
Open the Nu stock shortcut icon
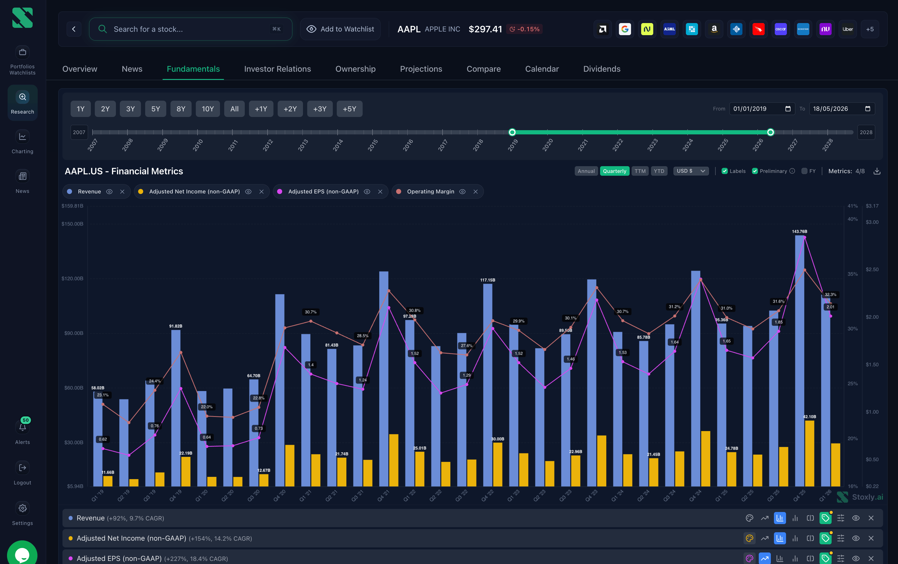point(825,29)
